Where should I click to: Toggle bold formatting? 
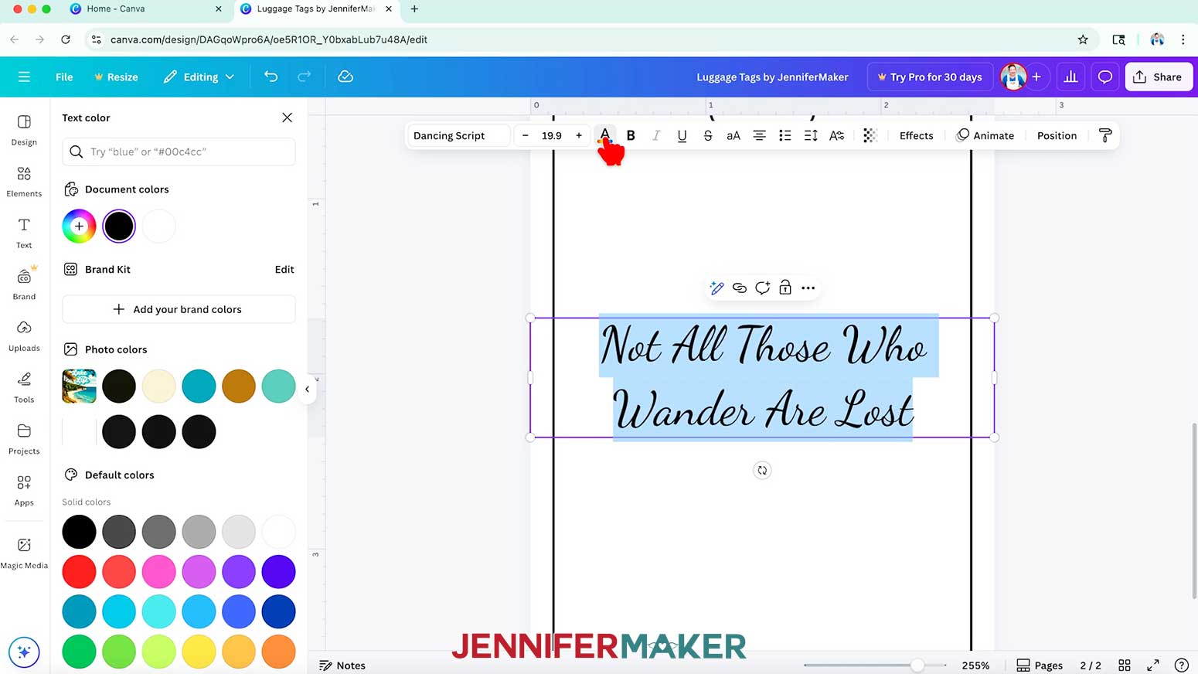pos(631,135)
